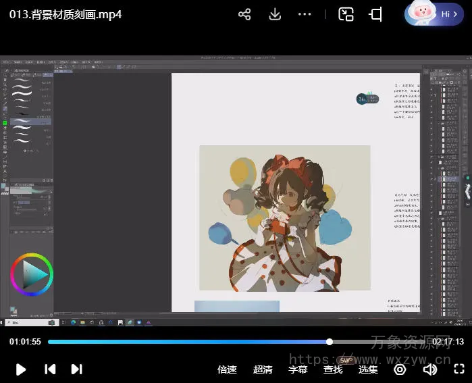Expand the side panel with the right-edge chevron
This screenshot has width=472, height=383.
click(x=467, y=191)
